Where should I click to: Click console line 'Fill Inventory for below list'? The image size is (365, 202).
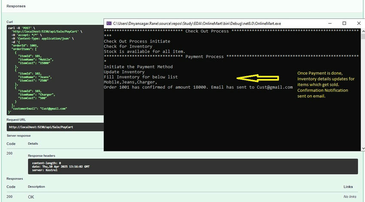[x=140, y=77]
